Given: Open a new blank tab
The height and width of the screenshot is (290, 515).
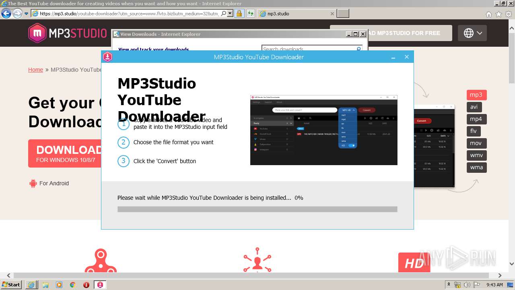Looking at the screenshot, I should 343,13.
